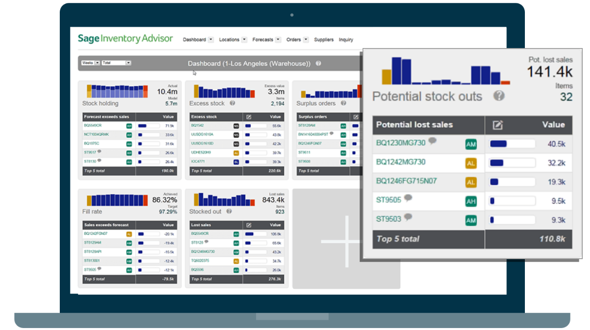Add a new widget with the plus tile

pos(347,241)
